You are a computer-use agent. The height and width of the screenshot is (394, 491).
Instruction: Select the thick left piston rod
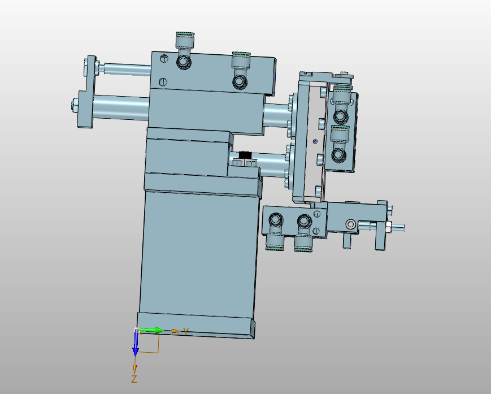coord(120,107)
